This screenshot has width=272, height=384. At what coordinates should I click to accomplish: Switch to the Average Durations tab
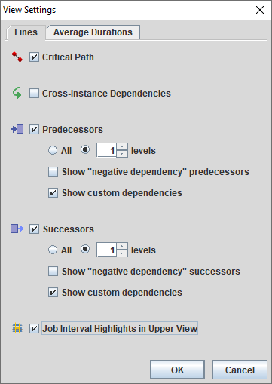click(x=93, y=32)
